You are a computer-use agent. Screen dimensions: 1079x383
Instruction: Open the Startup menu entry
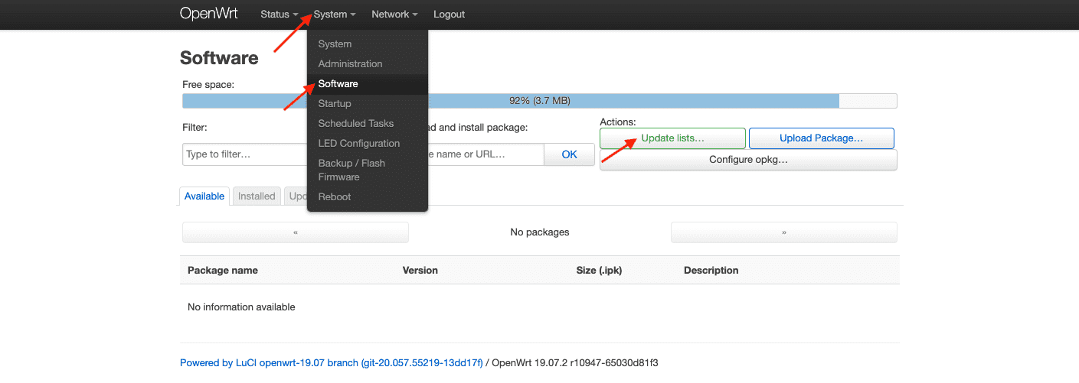[335, 104]
